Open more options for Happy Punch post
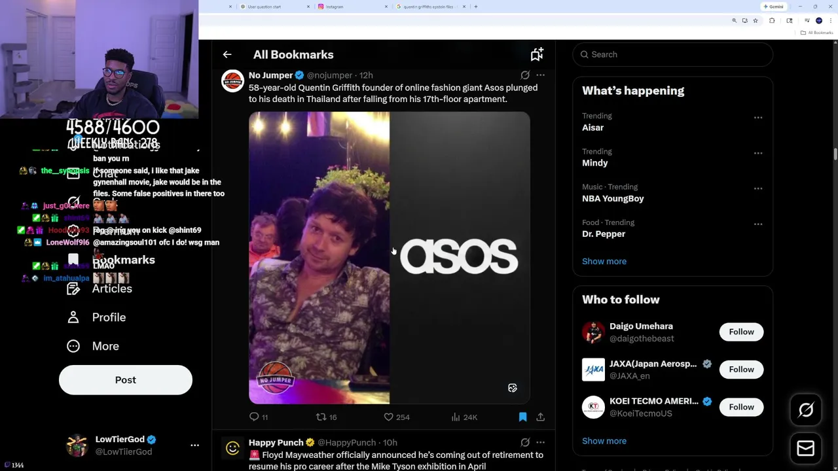Screen dimensions: 838x471 540,442
